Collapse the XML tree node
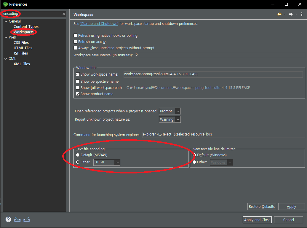 click(6, 59)
